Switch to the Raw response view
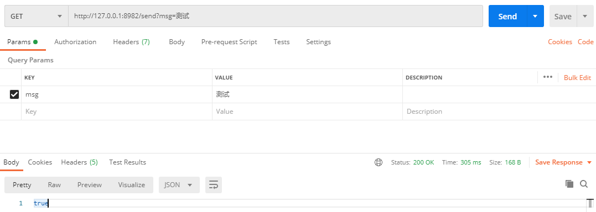The image size is (596, 212). click(x=54, y=185)
